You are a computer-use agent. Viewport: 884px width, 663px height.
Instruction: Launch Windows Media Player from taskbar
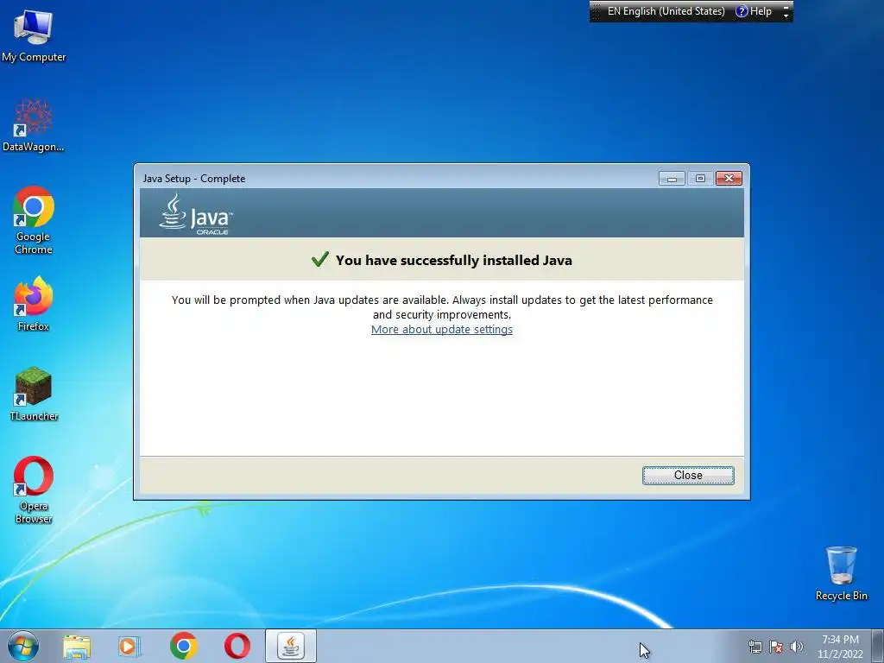(129, 647)
